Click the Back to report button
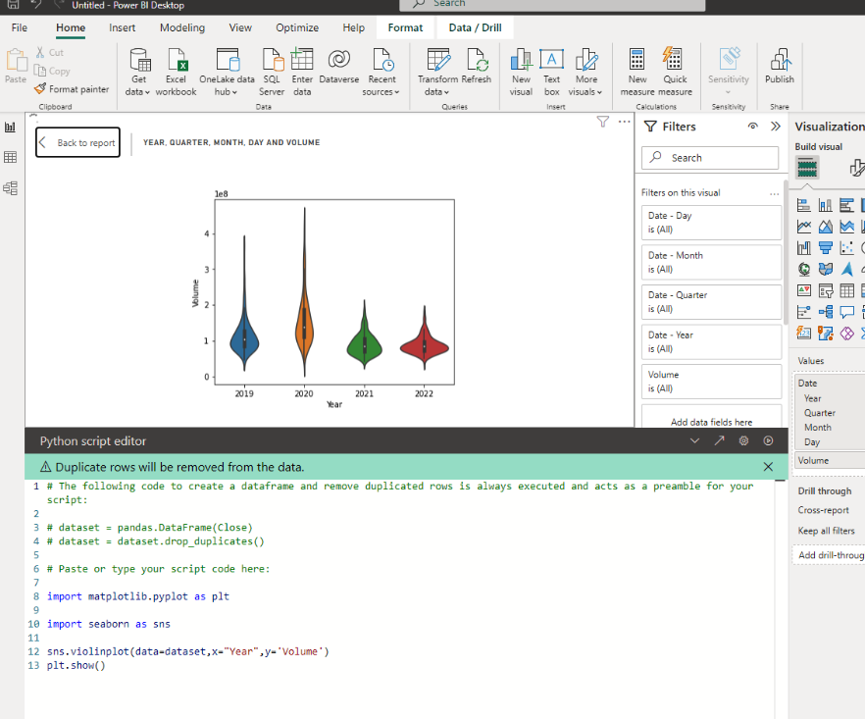Image resolution: width=865 pixels, height=719 pixels. (77, 143)
